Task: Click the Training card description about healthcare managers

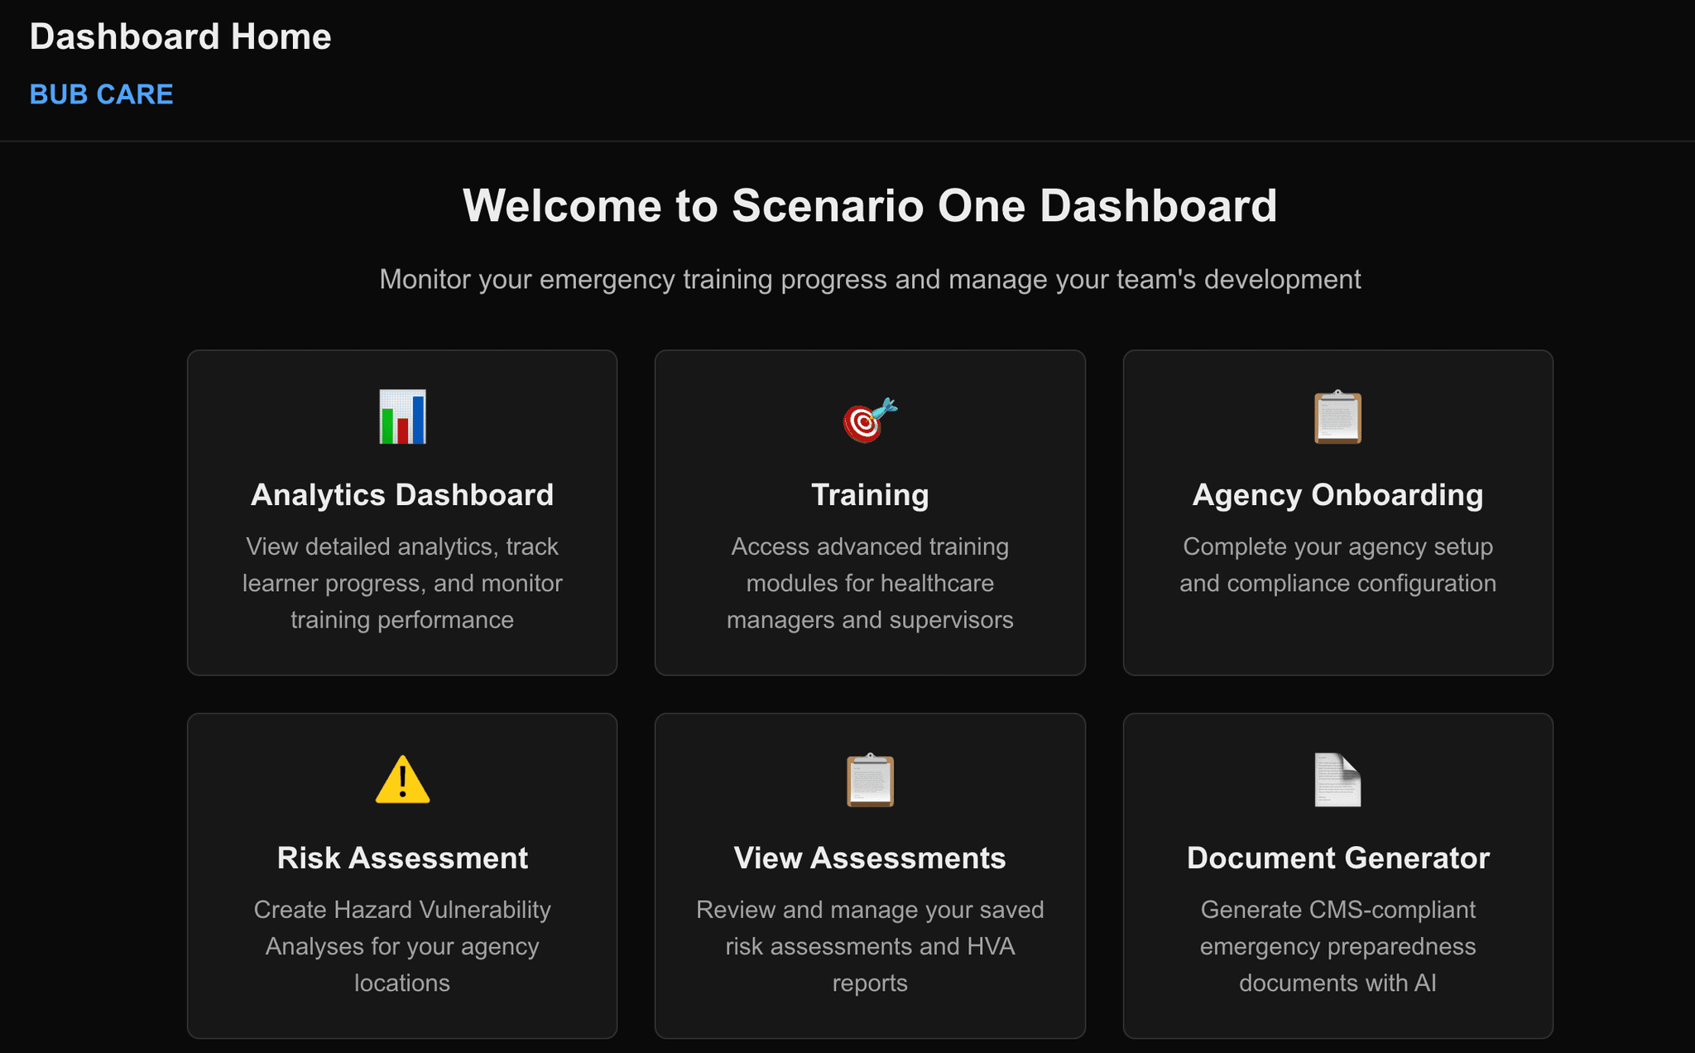Action: (x=870, y=582)
